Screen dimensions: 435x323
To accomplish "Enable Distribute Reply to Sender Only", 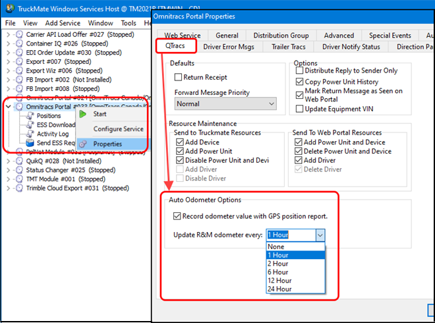I will pyautogui.click(x=299, y=71).
